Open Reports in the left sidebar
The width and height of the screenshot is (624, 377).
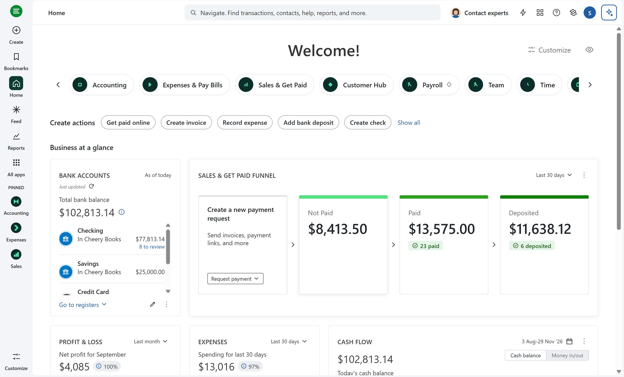[x=16, y=141]
